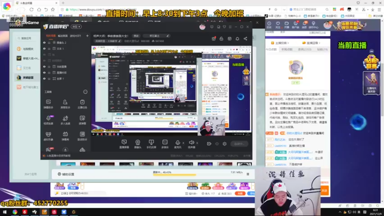
Task: Open 辅助设置 in WeGame window
Action: coord(66,174)
